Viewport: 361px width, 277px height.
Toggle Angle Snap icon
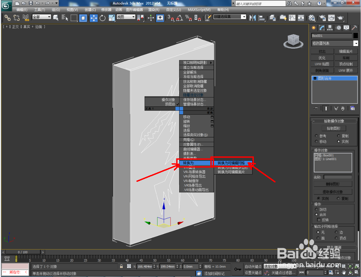[x=180, y=18]
